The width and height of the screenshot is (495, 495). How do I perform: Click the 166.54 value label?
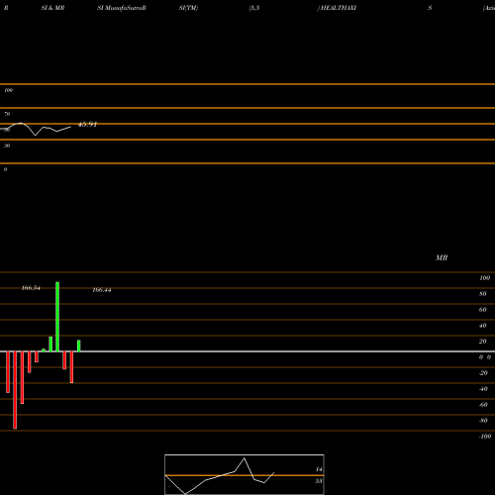31,288
